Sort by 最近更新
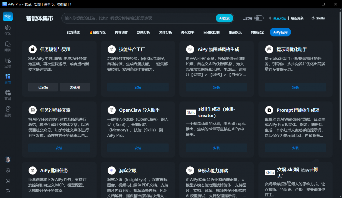 297,18
